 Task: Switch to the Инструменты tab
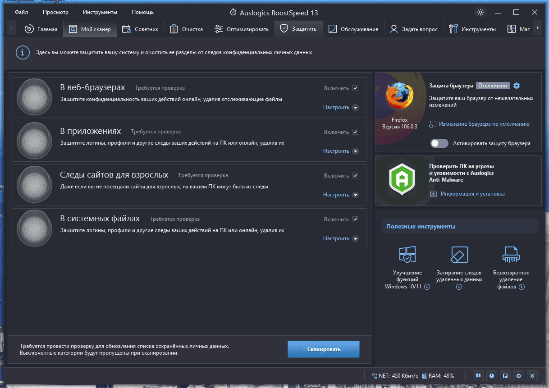point(472,29)
